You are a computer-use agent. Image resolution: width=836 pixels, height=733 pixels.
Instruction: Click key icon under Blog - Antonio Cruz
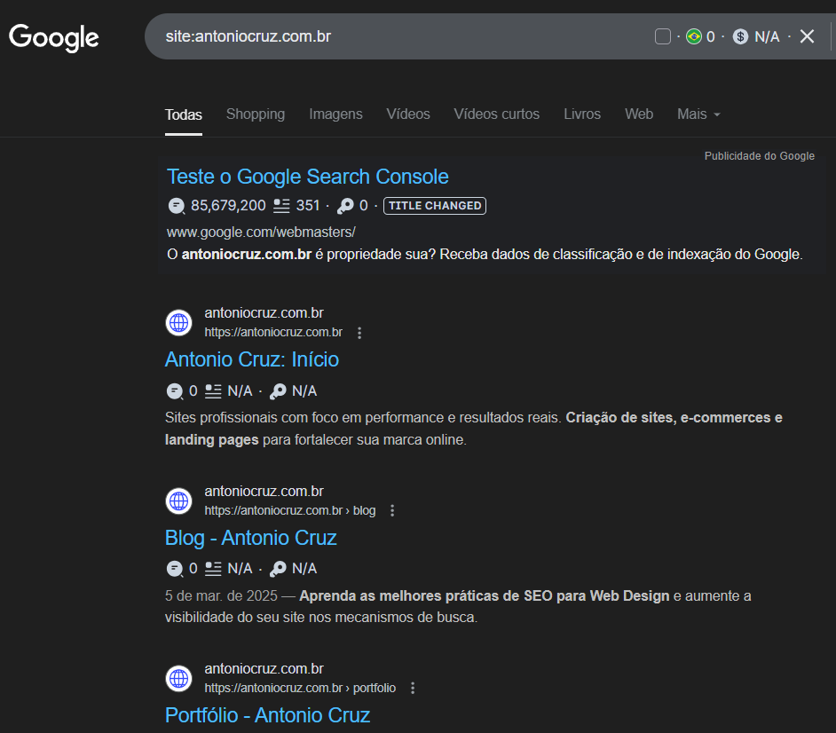click(278, 569)
